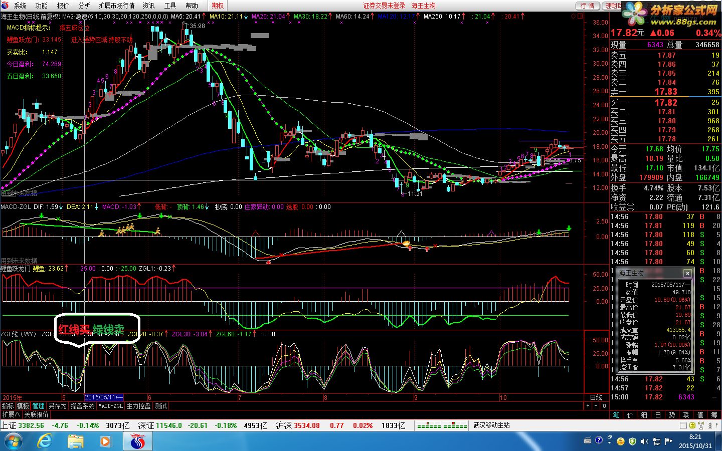Open the 工具 menu
Viewport: 722px width, 451px height.
pos(170,6)
